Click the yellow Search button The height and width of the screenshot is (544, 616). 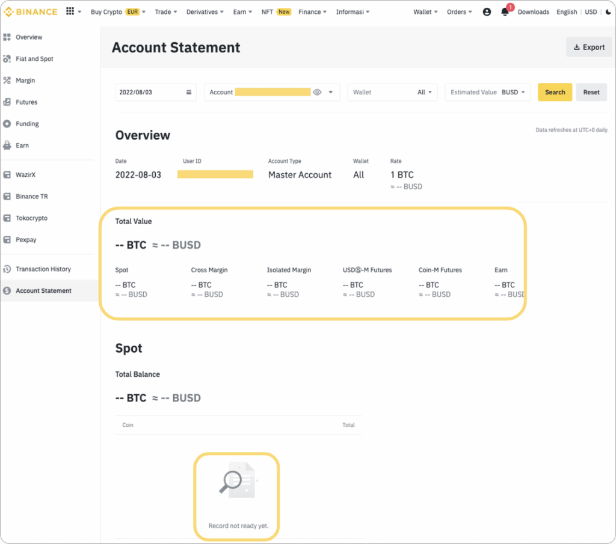(555, 92)
